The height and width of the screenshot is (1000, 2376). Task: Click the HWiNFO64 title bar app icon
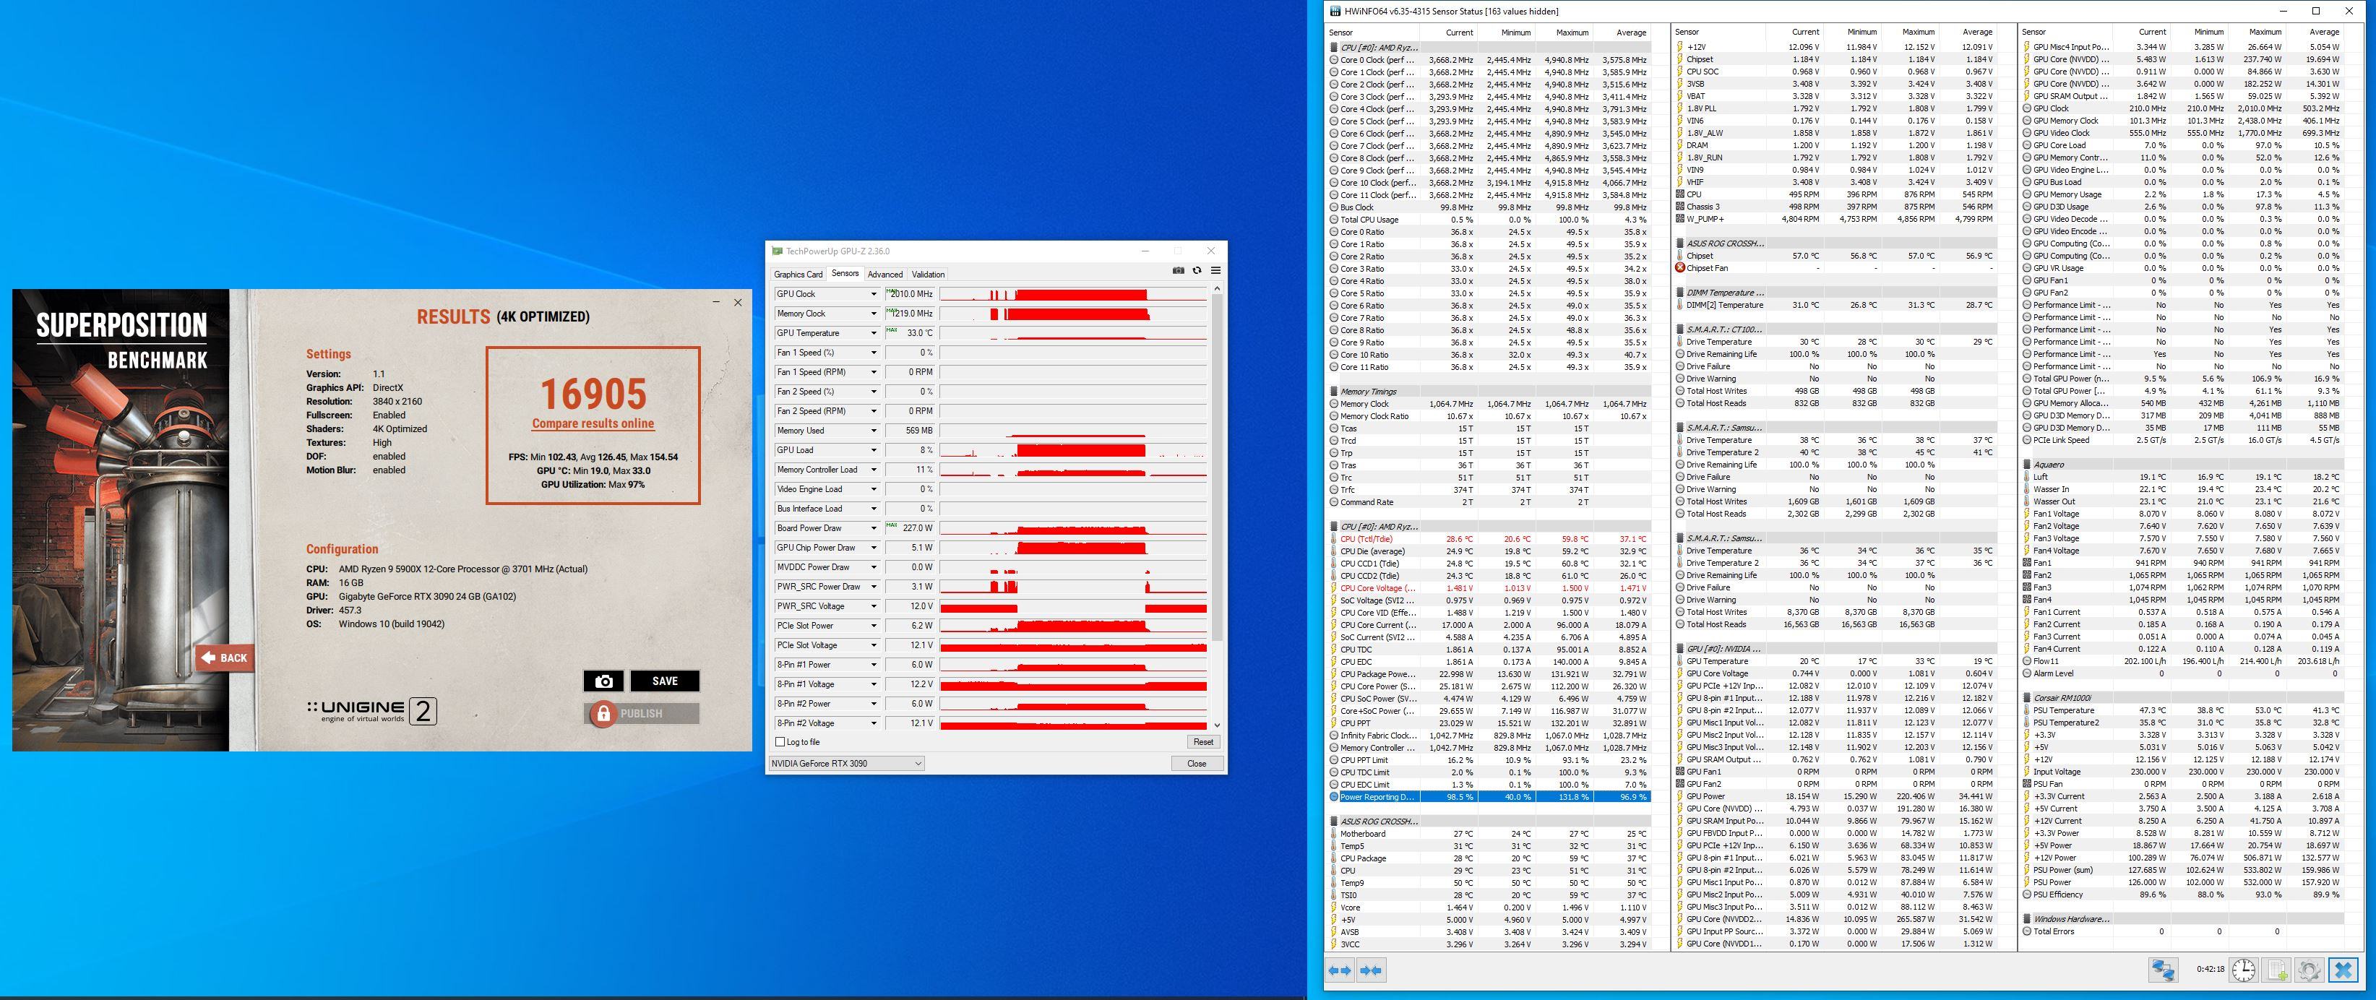pyautogui.click(x=1335, y=11)
